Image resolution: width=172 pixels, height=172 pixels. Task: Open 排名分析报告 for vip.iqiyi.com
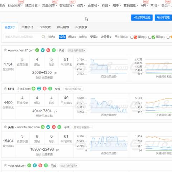69,166
